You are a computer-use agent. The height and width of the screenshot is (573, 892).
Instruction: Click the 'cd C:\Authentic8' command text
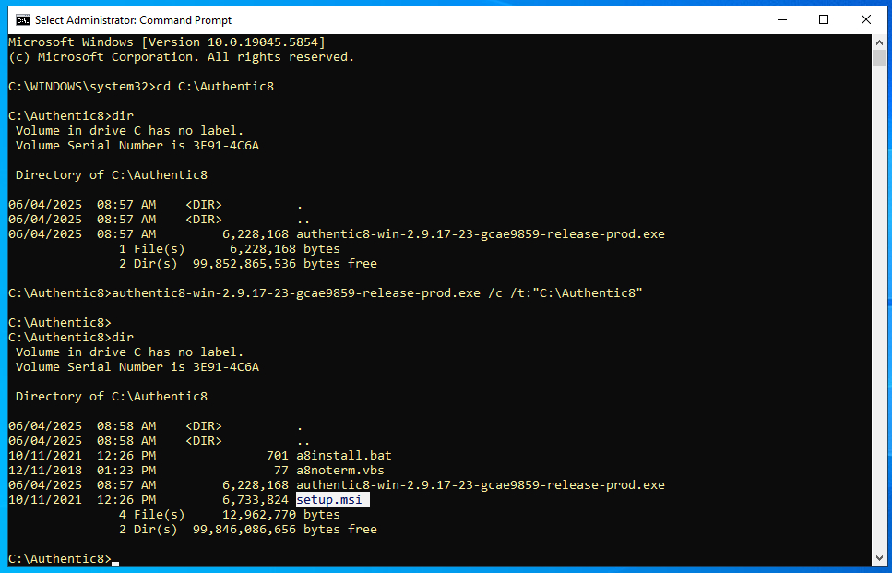(x=215, y=87)
